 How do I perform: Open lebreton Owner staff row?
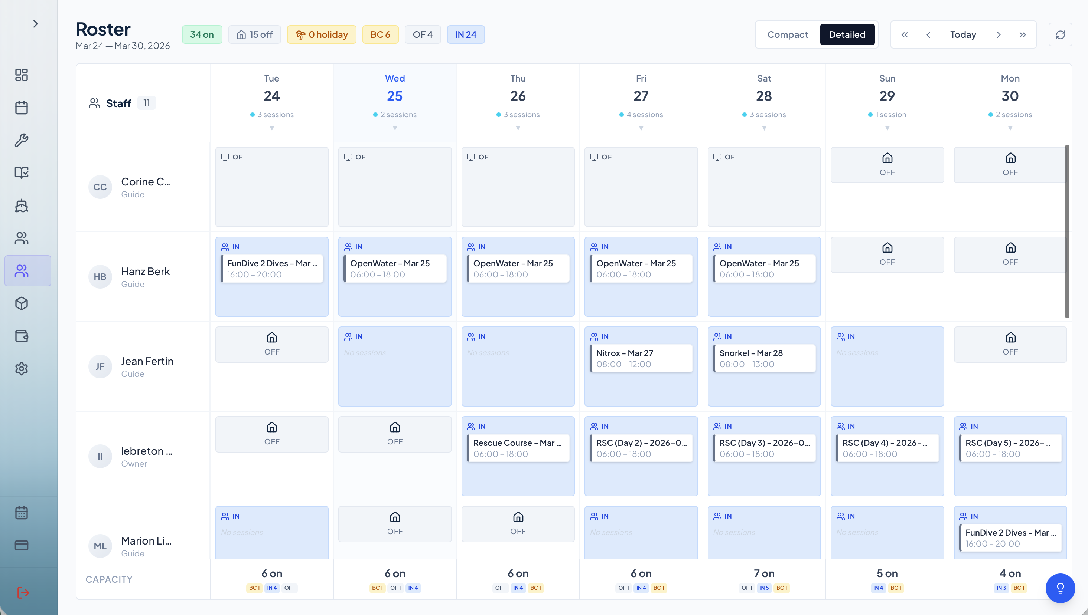point(143,456)
